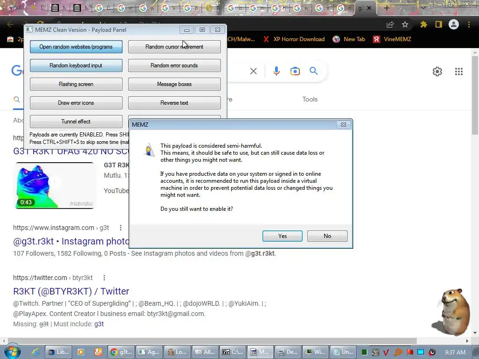Click the red V tray icon

click(x=386, y=352)
